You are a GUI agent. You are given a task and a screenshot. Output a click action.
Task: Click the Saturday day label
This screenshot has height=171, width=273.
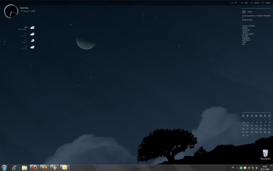(24, 8)
